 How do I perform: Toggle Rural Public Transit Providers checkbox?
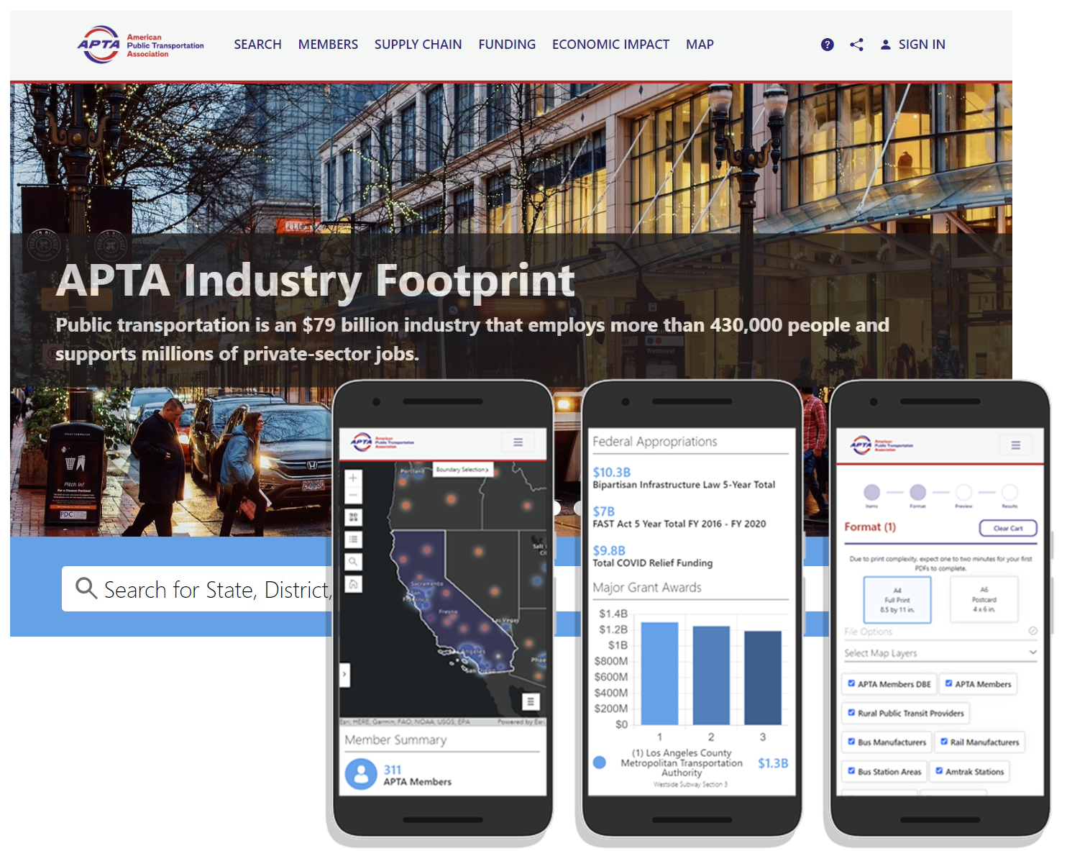coord(851,713)
